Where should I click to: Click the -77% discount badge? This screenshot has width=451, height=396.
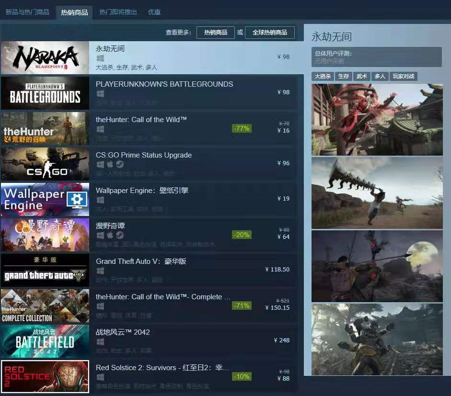click(x=242, y=128)
